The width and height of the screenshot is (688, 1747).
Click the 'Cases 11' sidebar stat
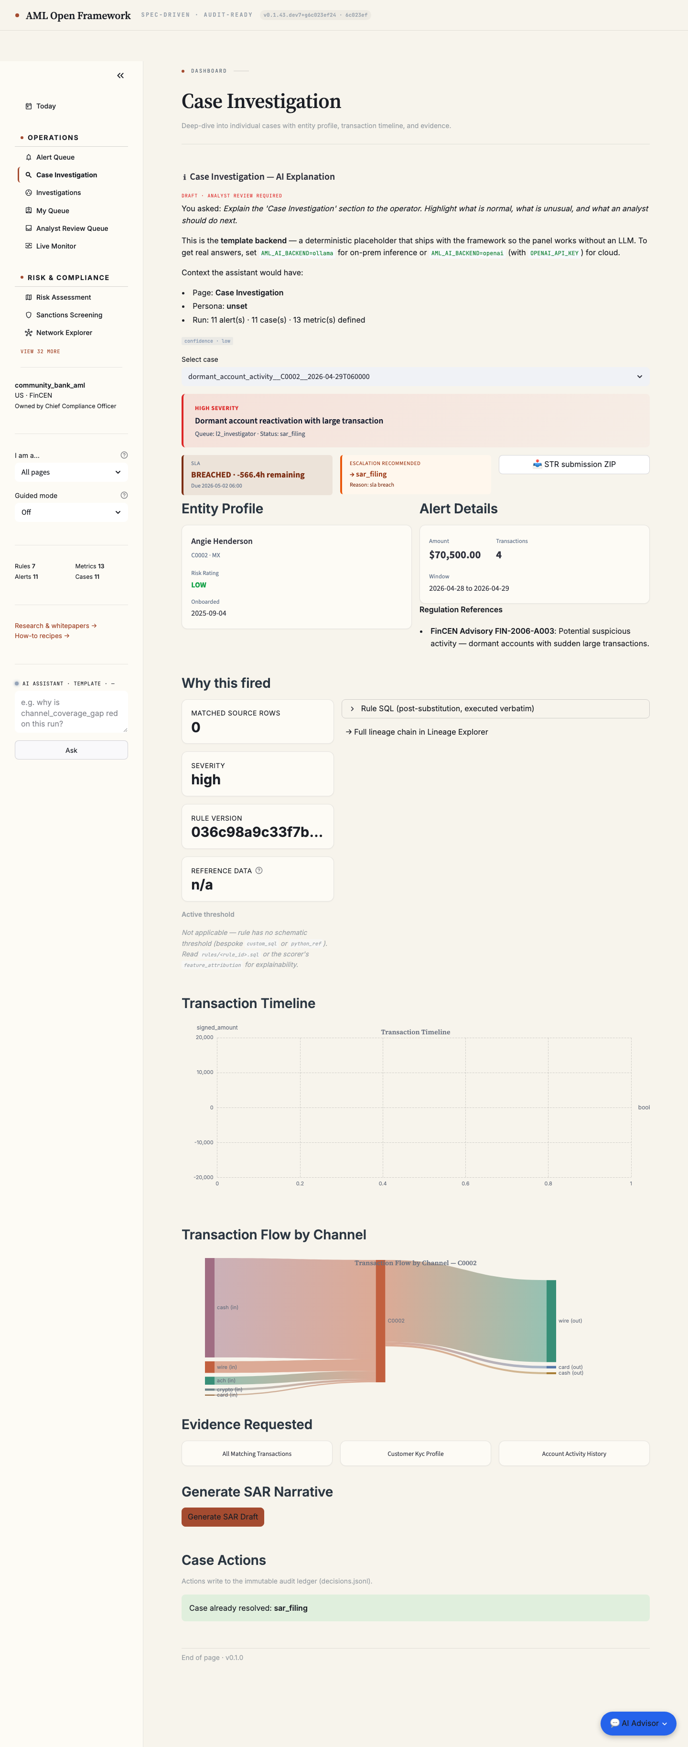87,577
